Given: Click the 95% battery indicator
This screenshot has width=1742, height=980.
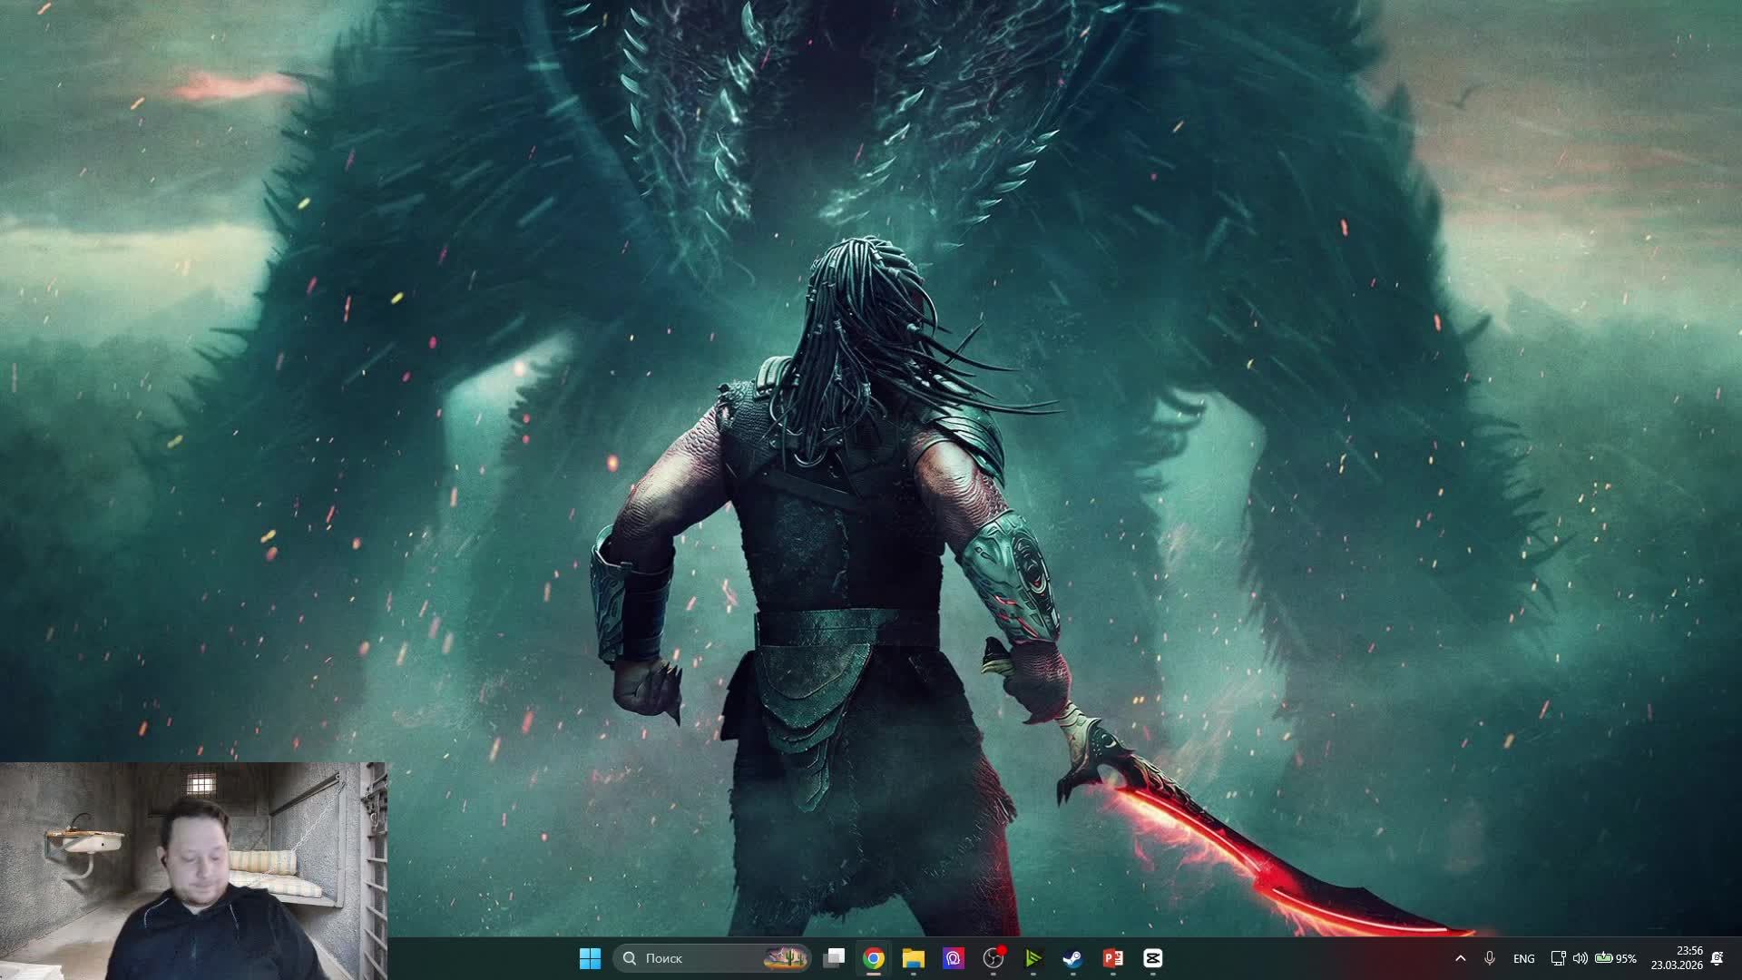Looking at the screenshot, I should [x=1616, y=958].
